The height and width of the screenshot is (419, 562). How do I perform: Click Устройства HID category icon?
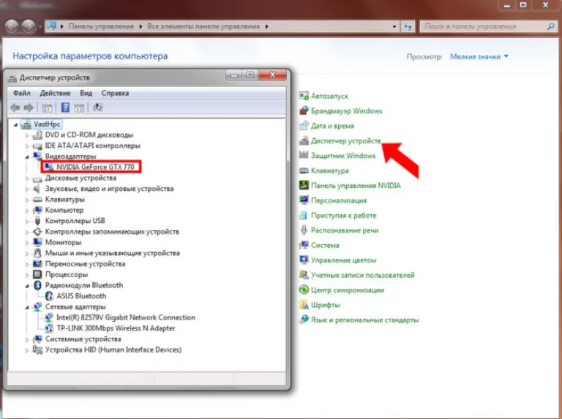point(37,350)
